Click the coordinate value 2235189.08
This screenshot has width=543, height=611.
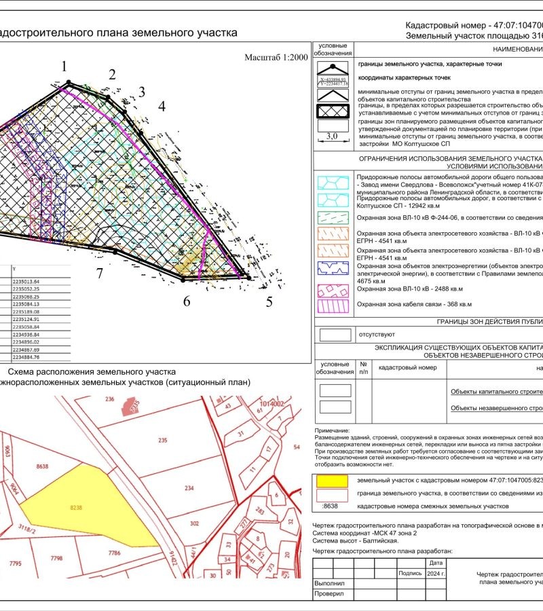point(26,312)
